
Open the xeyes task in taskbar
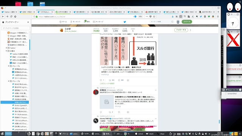click(x=150, y=134)
